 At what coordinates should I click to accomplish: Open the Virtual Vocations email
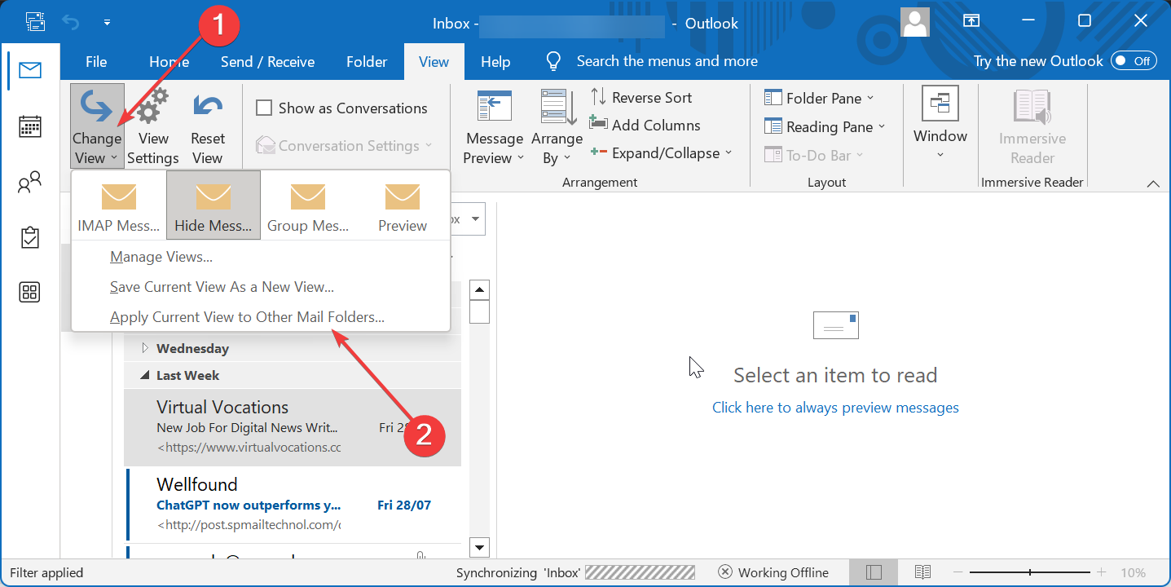point(293,427)
